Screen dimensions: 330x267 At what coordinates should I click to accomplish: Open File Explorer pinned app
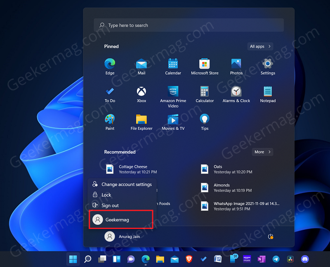pos(141,122)
